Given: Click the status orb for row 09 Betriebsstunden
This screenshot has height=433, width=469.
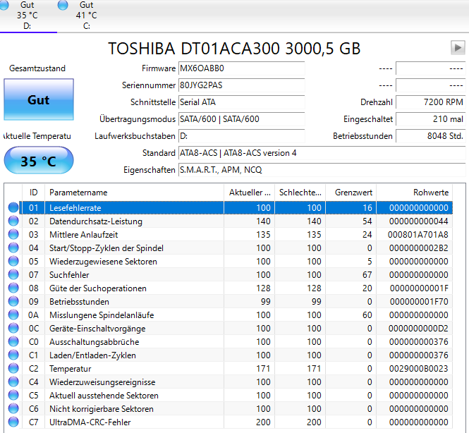Looking at the screenshot, I should [x=13, y=301].
